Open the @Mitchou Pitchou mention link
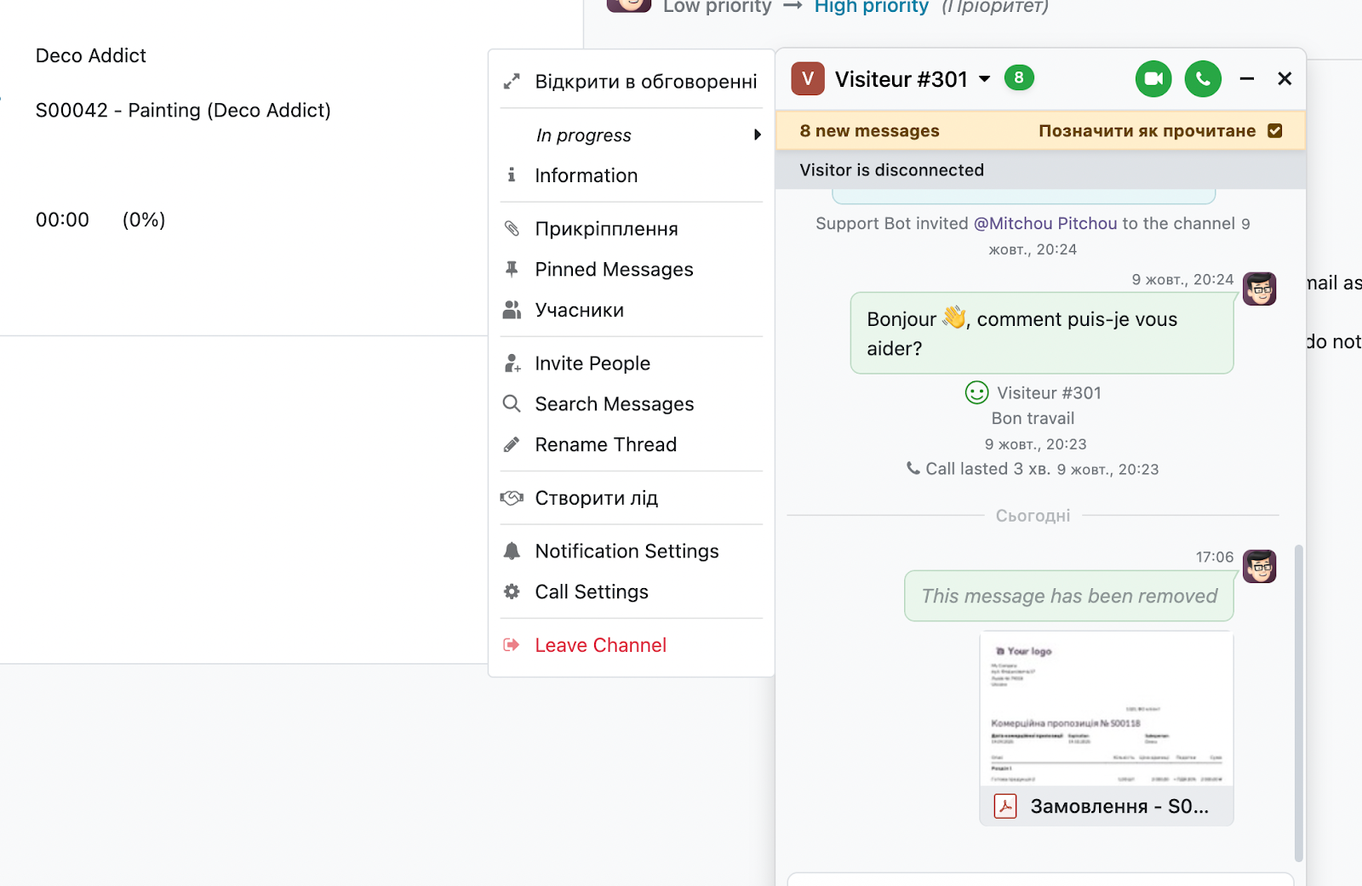Image resolution: width=1362 pixels, height=886 pixels. 1045,224
